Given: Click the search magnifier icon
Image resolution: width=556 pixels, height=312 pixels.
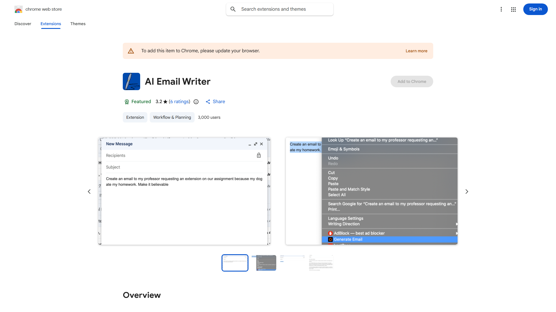Looking at the screenshot, I should 233,9.
